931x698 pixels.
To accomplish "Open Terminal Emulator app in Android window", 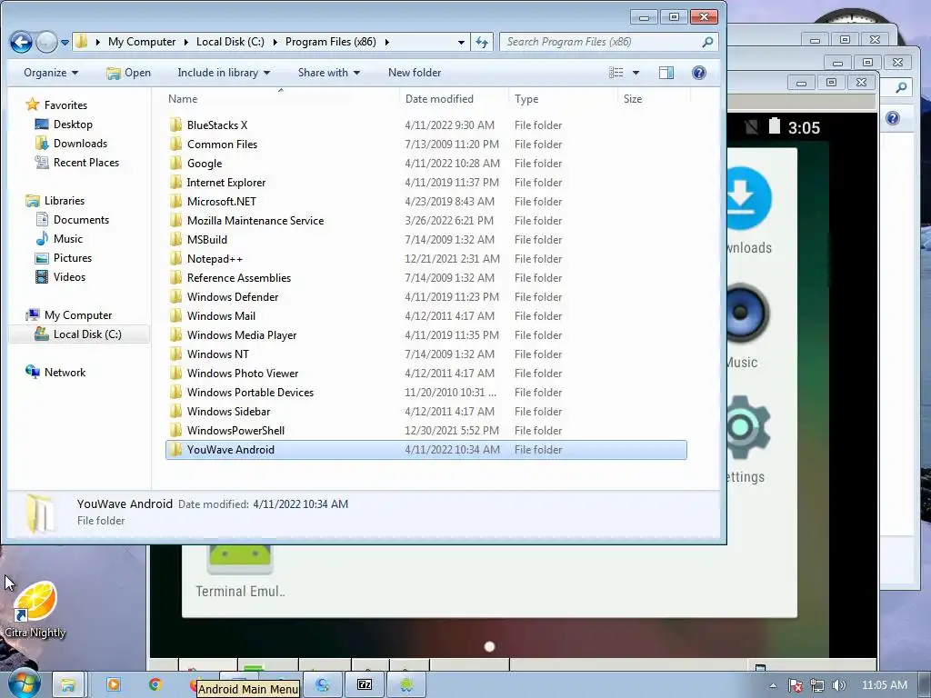I will (240, 572).
